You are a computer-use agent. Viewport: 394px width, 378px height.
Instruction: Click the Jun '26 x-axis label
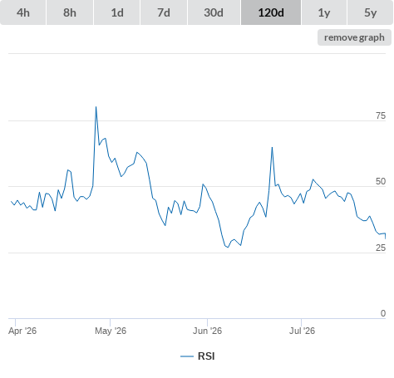coord(207,331)
